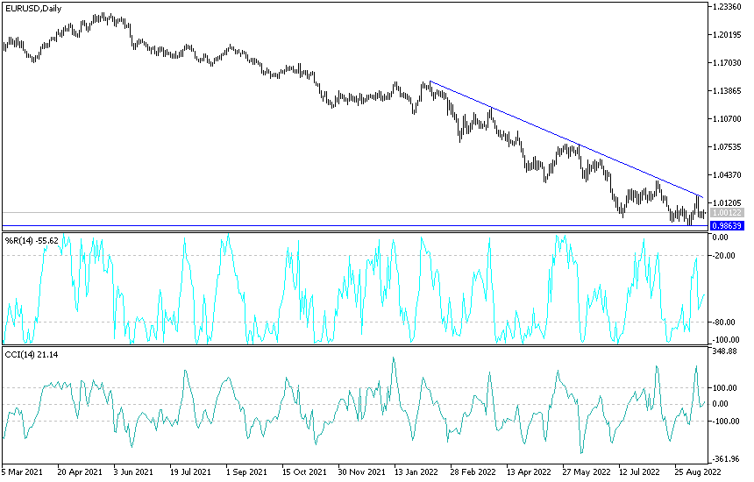Select the CCI(14) 21.14 indicator label
754x482 pixels.
pos(32,355)
